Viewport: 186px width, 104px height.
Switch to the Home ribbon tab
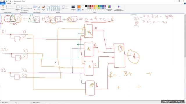click(x=9, y=3)
